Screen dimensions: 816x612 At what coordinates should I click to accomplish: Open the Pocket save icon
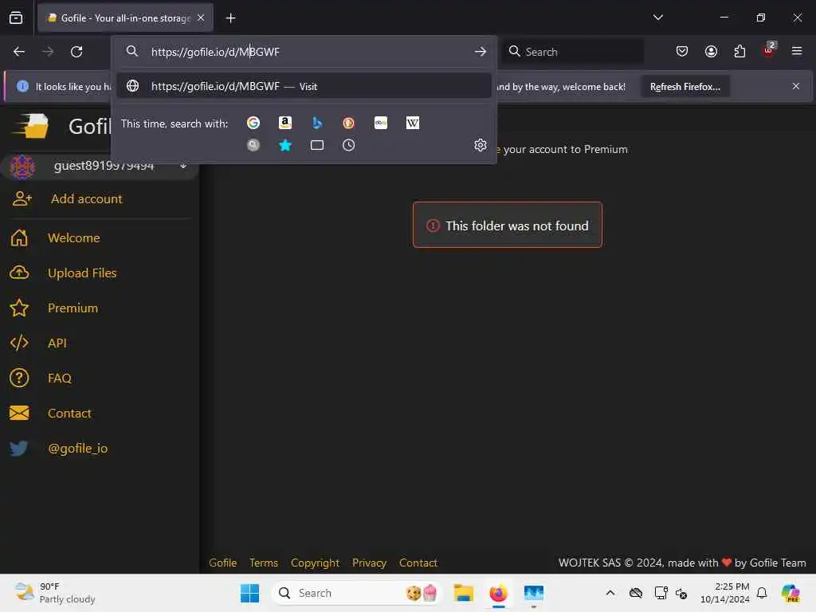pos(682,52)
